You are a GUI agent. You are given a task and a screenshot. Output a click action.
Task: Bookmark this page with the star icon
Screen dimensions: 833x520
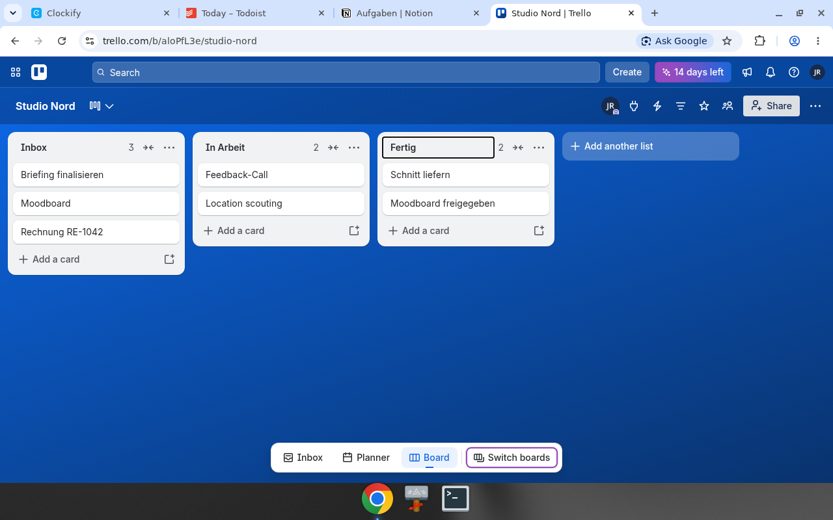click(x=727, y=41)
